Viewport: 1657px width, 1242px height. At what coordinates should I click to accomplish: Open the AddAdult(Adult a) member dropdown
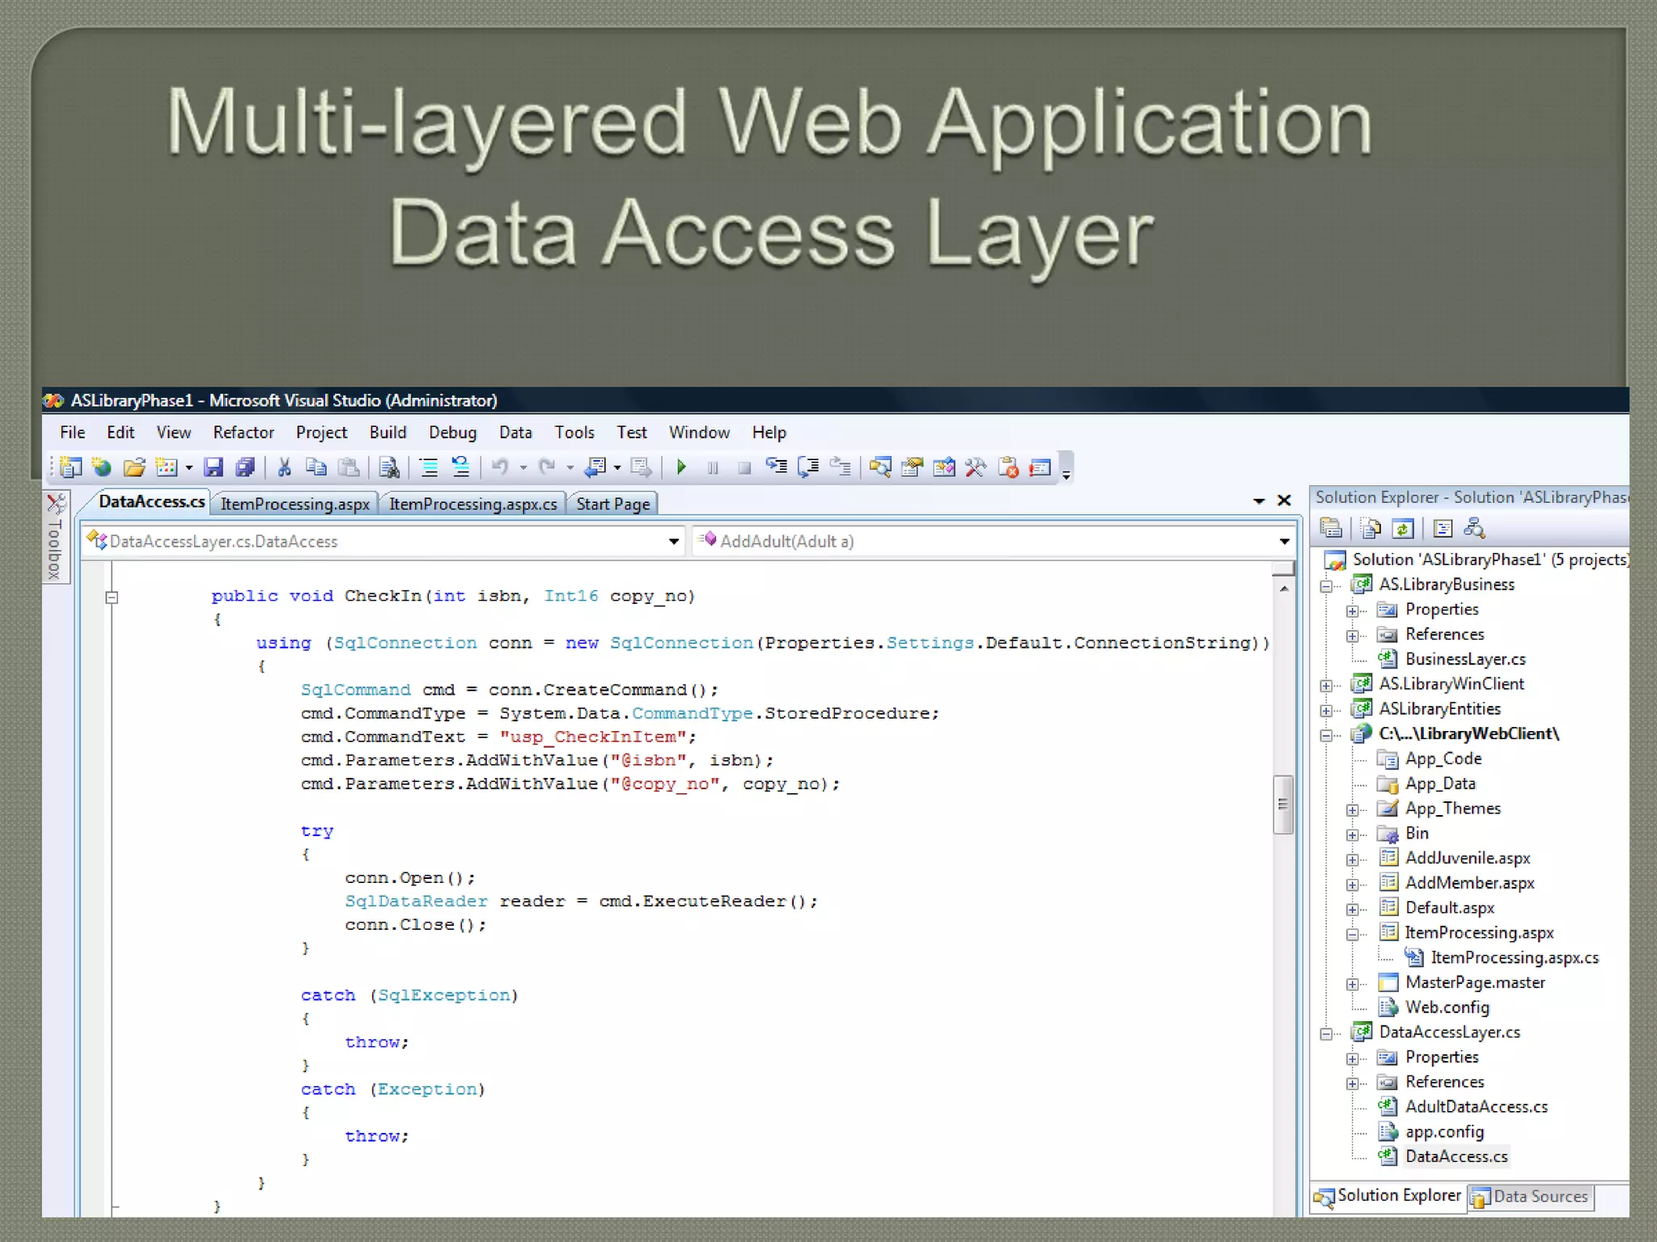coord(1283,541)
